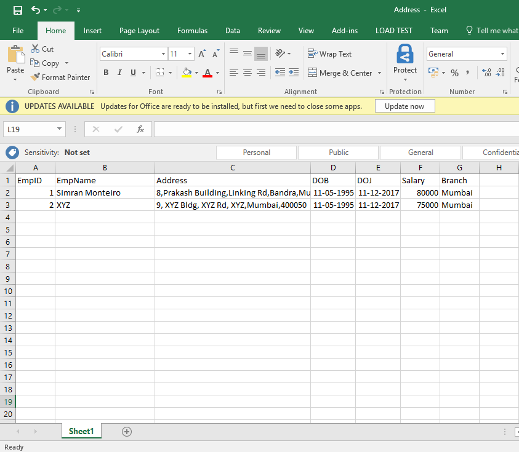Viewport: 519px width, 452px height.
Task: Apply italic formatting
Action: pos(119,72)
